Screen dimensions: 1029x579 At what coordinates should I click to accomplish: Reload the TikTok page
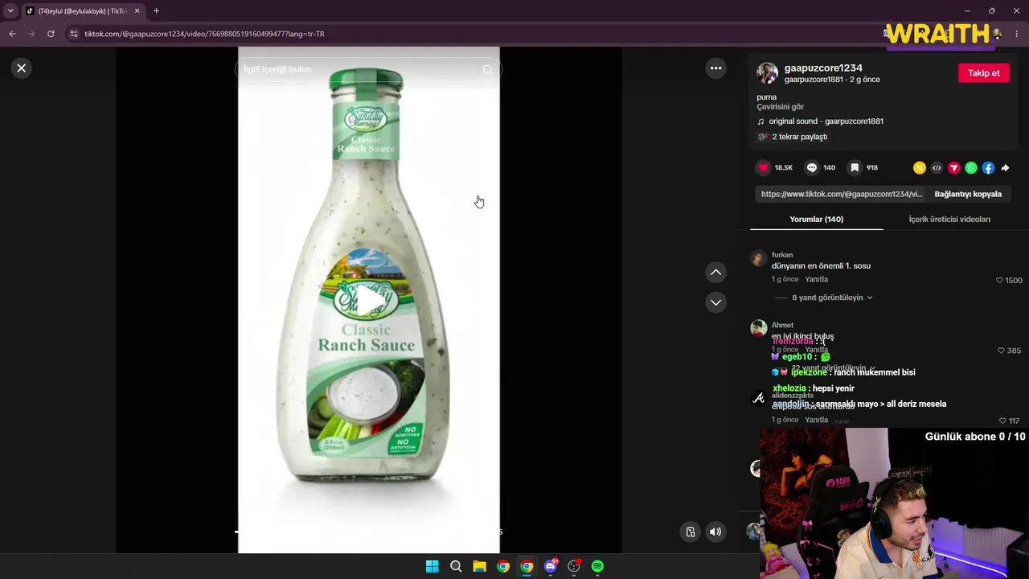51,34
